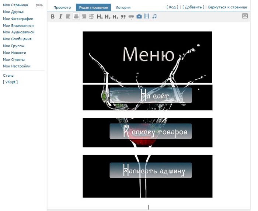258x211 pixels.
Task: Select the На сайт image button
Action: (147, 97)
